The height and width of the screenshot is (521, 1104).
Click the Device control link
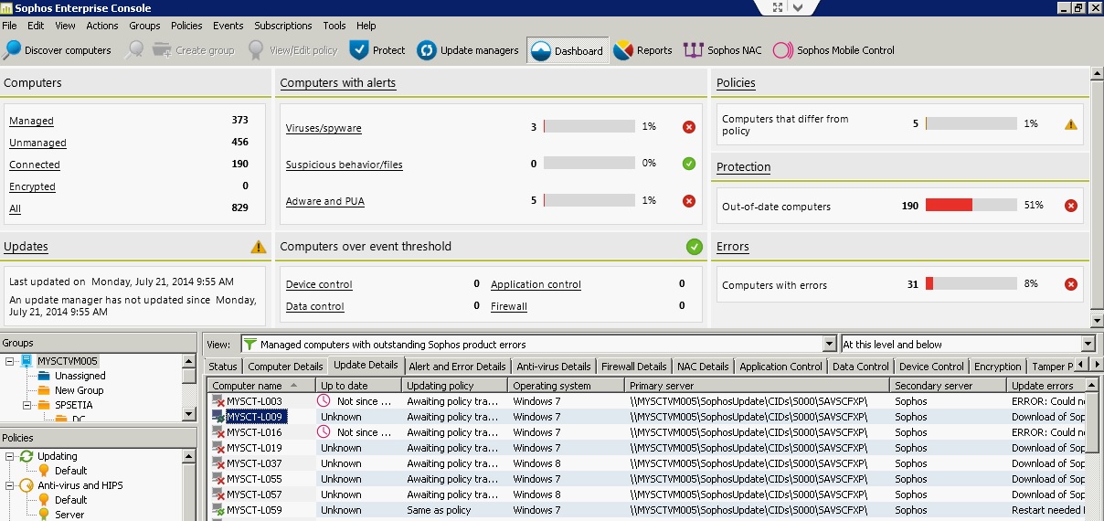coord(319,284)
